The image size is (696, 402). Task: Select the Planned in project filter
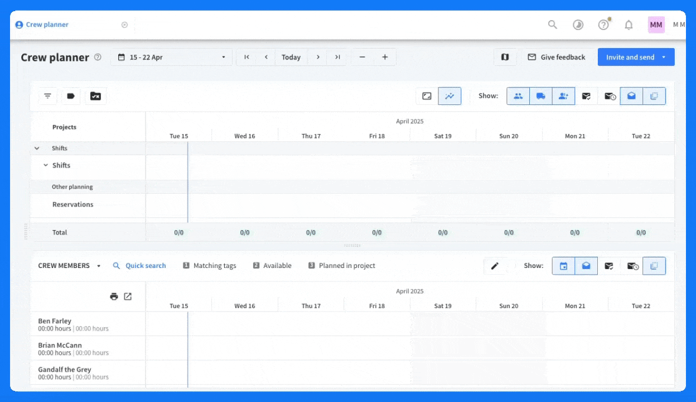click(342, 266)
